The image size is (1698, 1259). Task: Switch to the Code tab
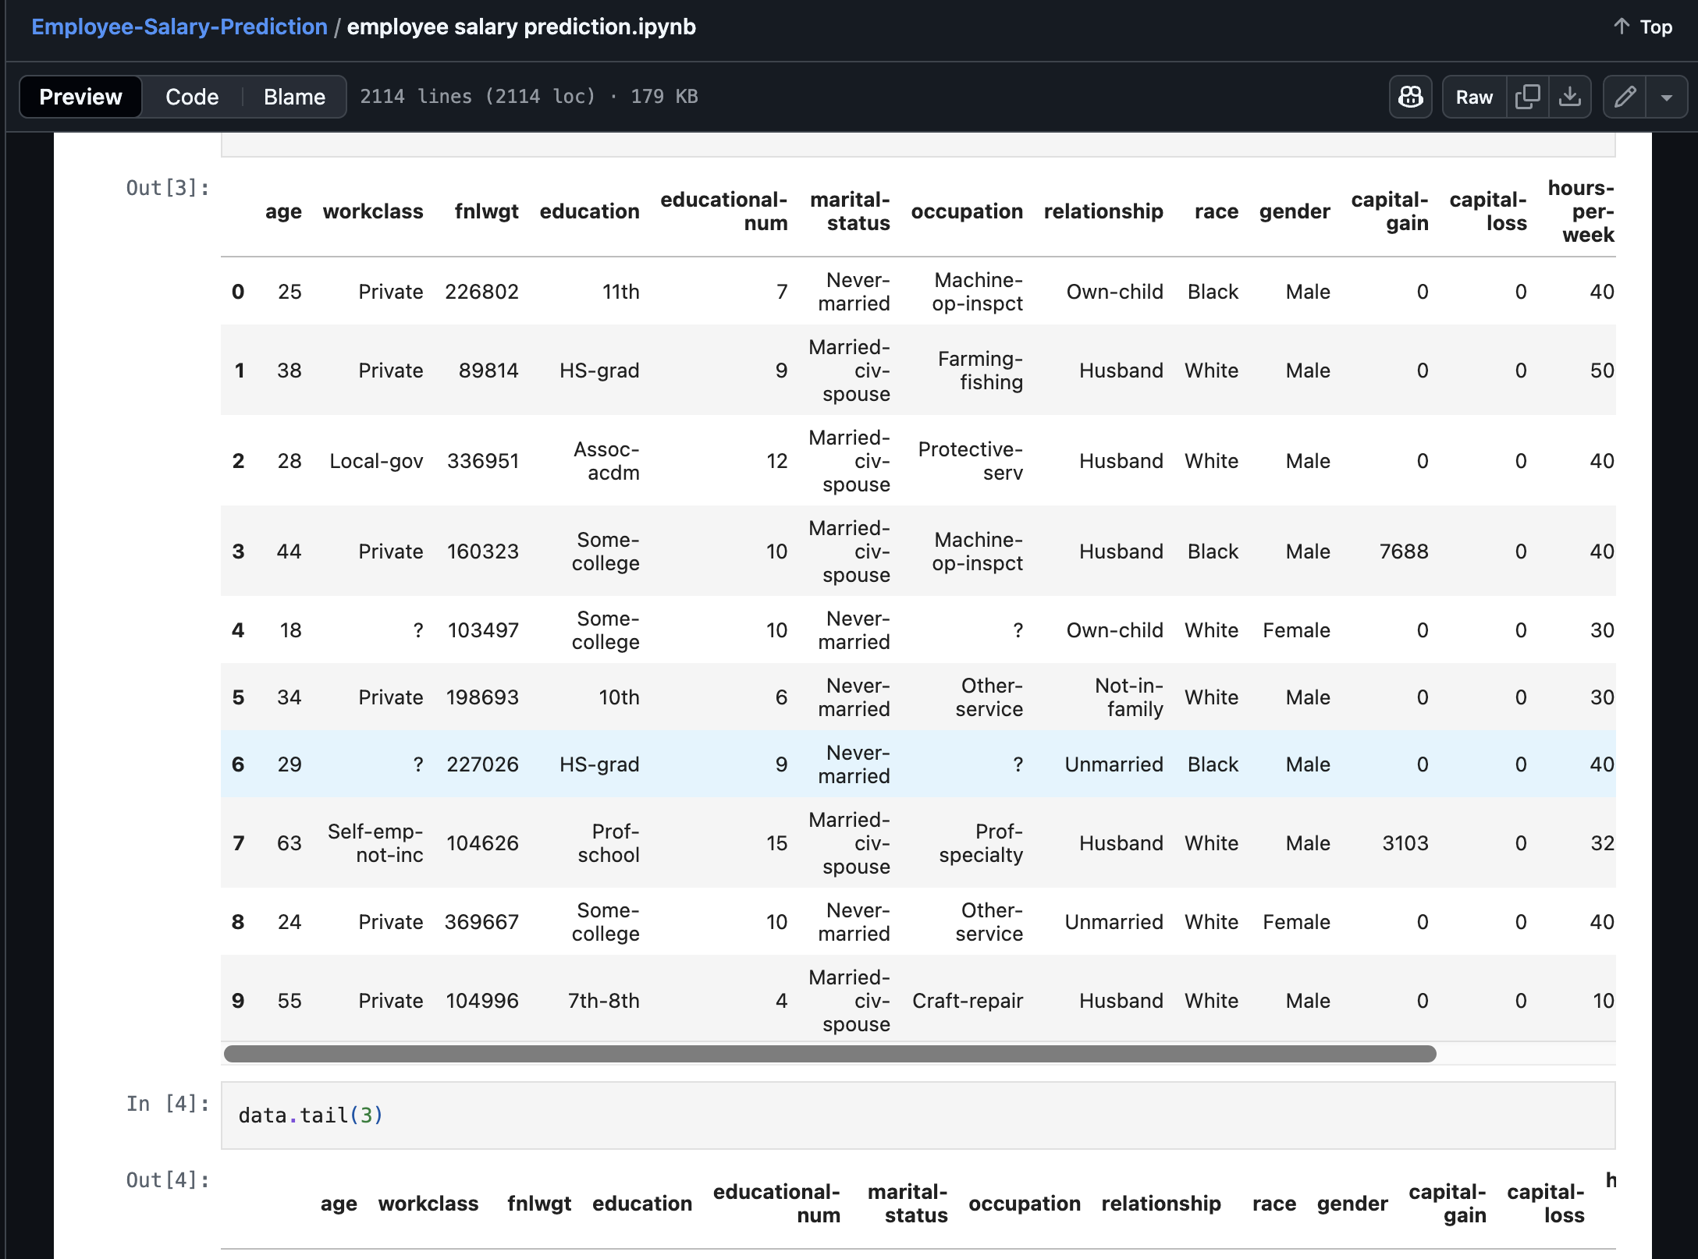(x=192, y=97)
